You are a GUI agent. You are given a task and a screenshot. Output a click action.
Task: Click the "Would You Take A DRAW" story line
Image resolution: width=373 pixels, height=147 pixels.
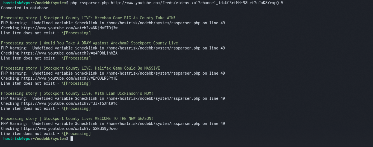click(90, 43)
